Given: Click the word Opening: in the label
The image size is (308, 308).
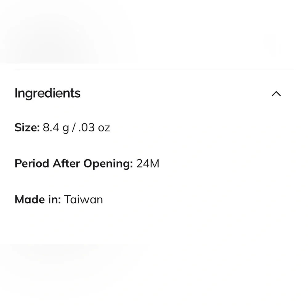Looking at the screenshot, I should (x=108, y=164).
